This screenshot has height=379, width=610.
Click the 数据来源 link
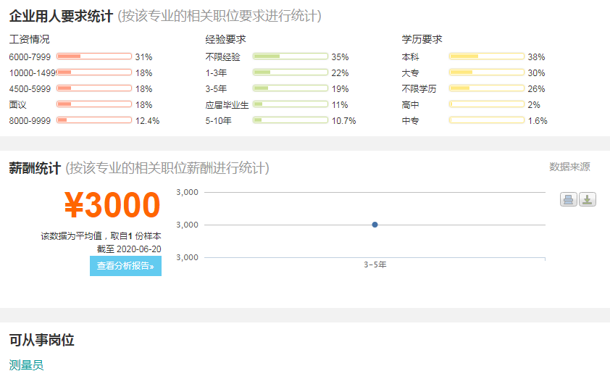tap(569, 167)
